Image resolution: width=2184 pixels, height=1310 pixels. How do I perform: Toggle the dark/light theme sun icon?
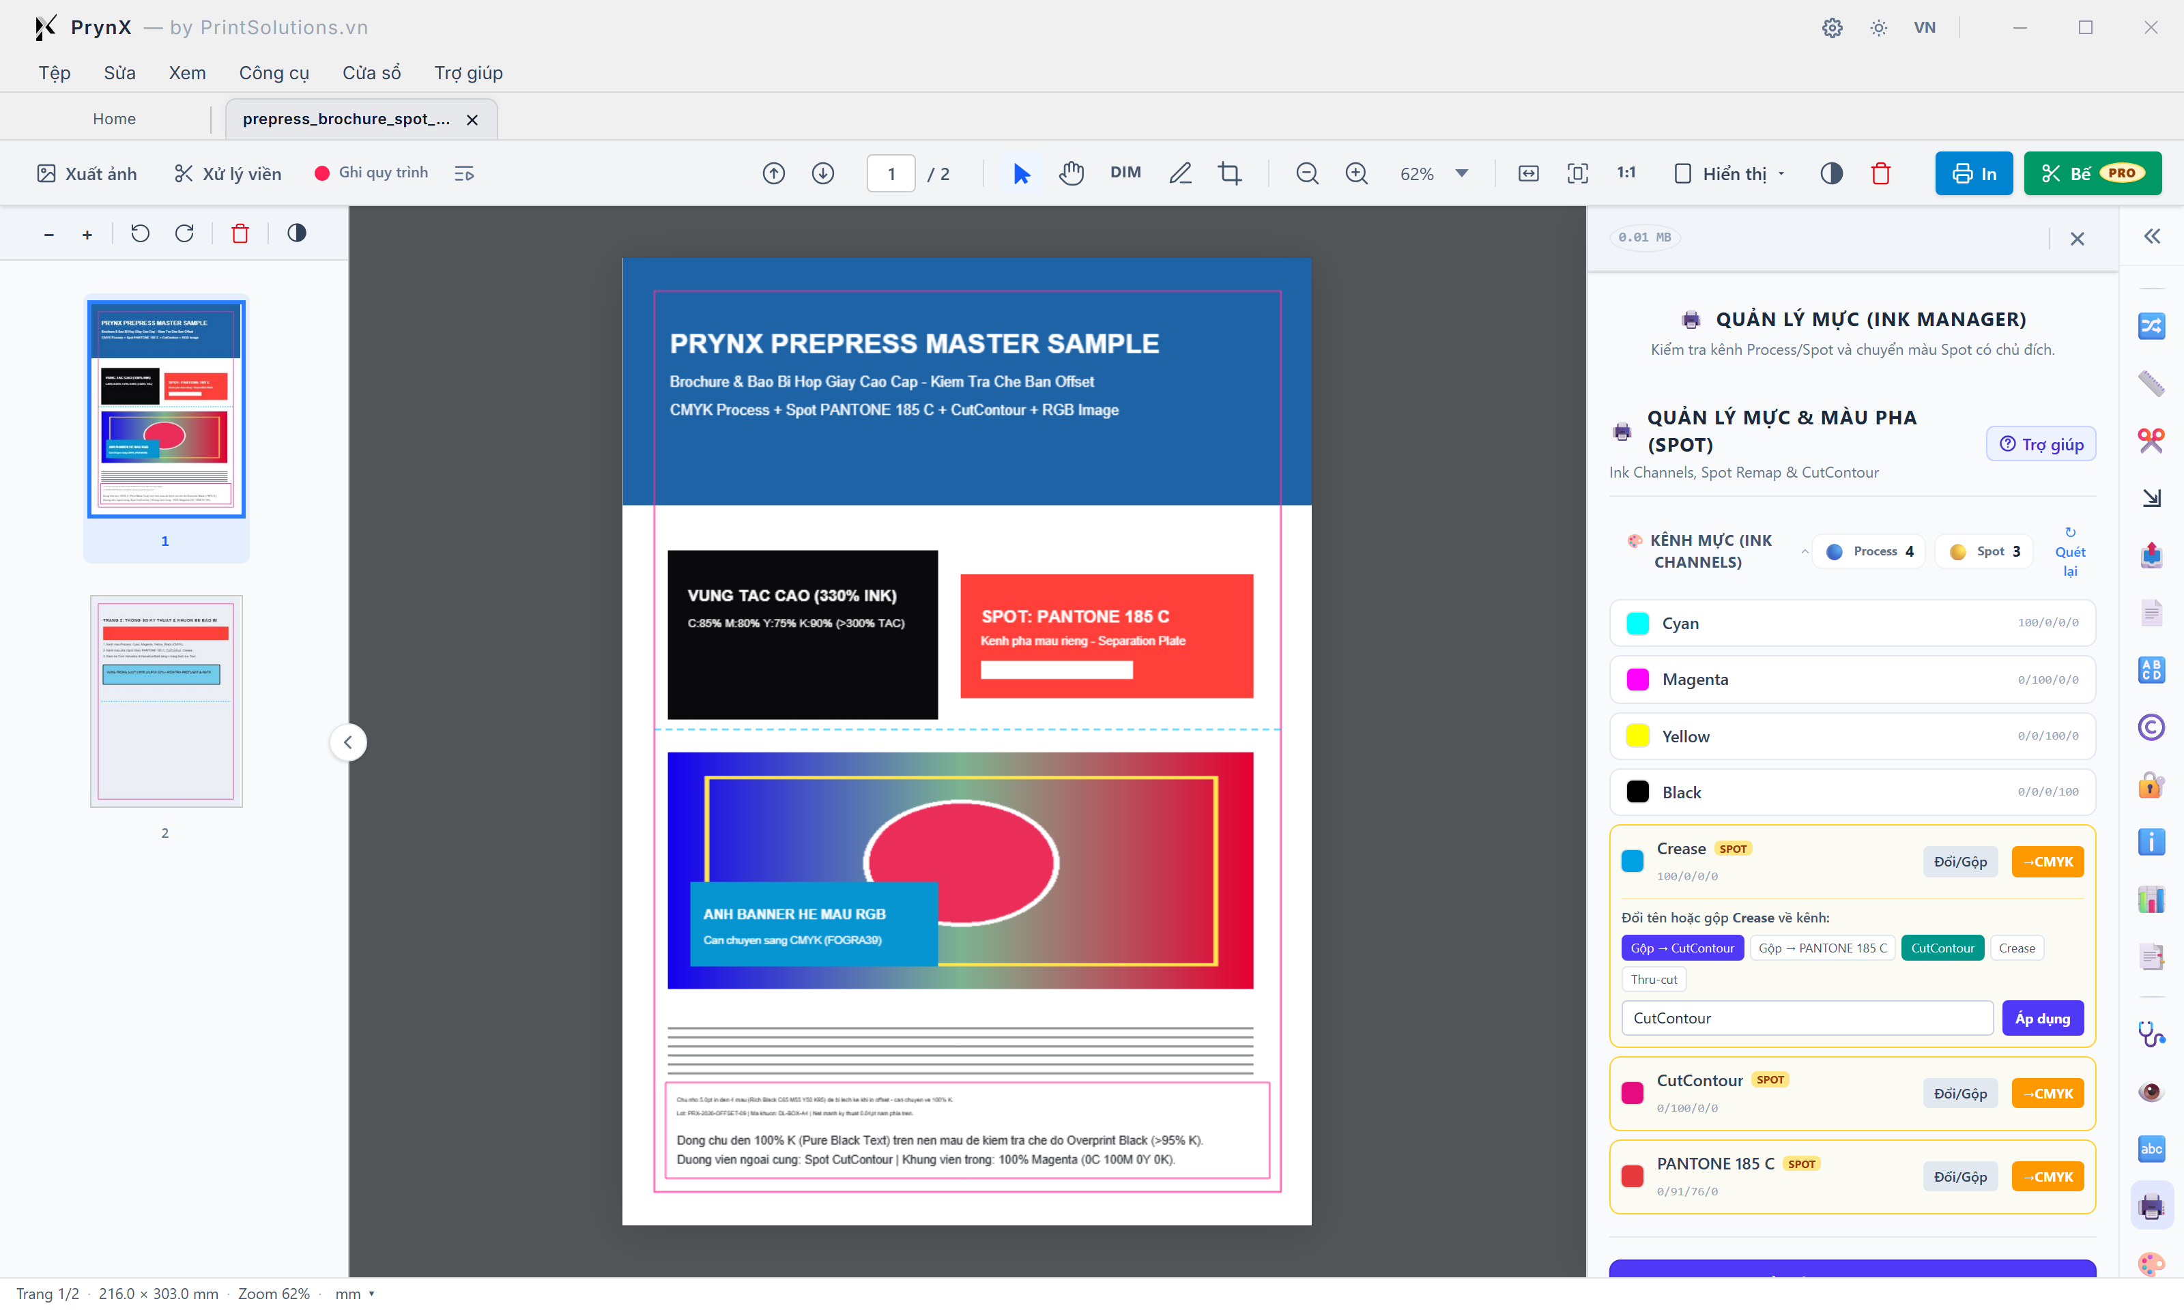click(x=1878, y=27)
